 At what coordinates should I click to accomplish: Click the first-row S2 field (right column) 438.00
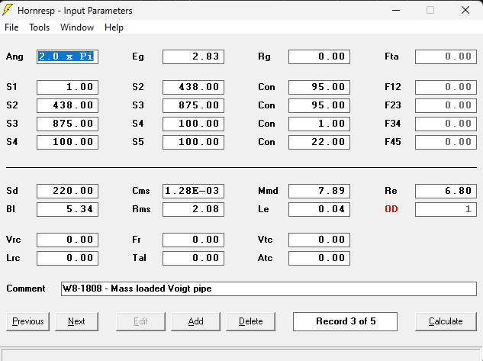pos(194,87)
